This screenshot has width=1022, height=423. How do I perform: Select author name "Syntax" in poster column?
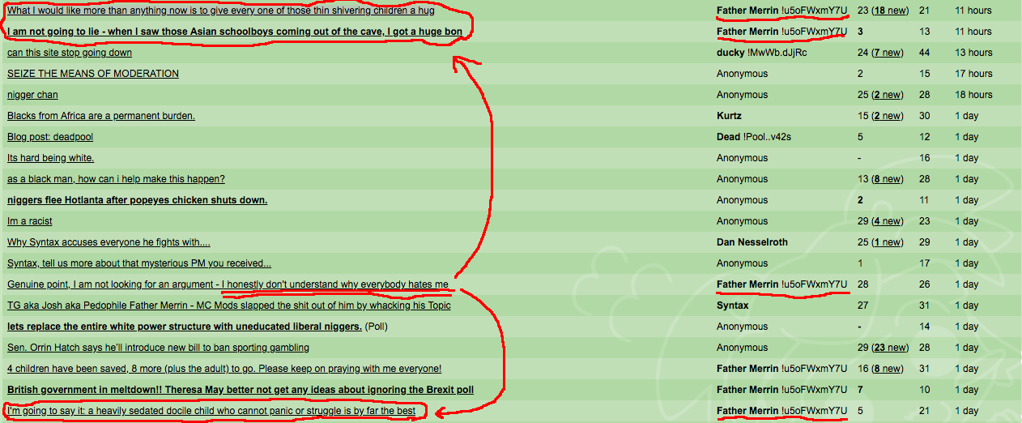pos(732,305)
